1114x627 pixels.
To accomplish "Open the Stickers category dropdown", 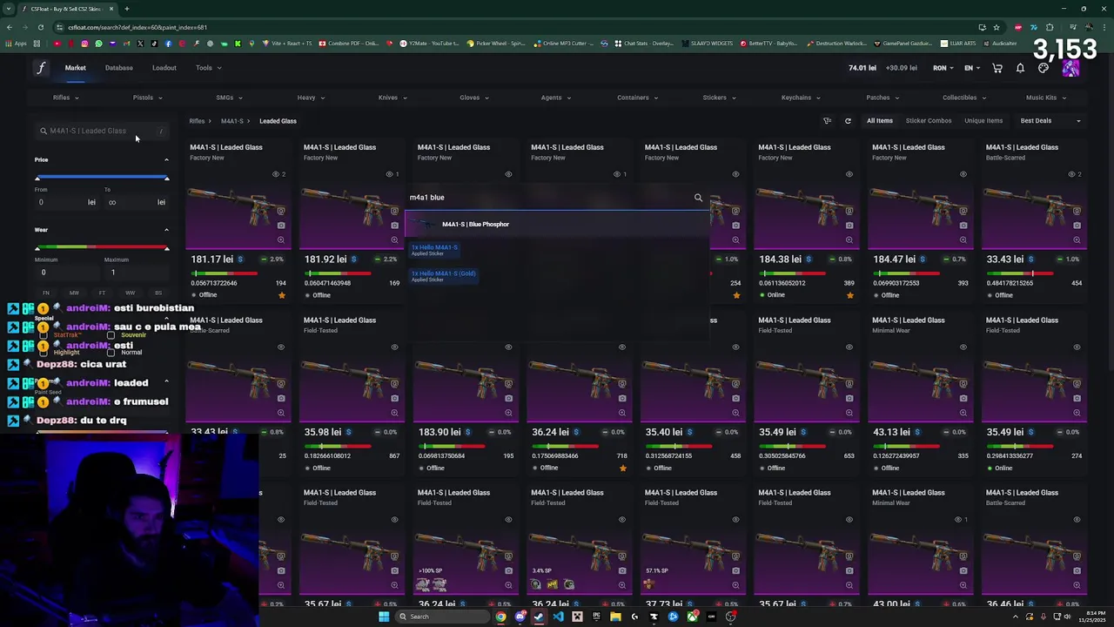I will [x=719, y=98].
